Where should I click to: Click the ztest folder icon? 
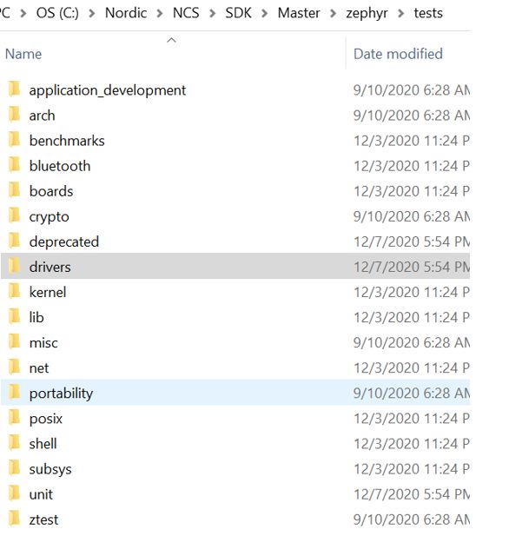[15, 519]
